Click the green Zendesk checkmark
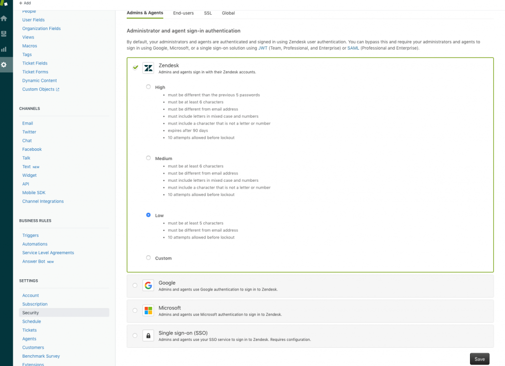The width and height of the screenshot is (505, 366). click(x=135, y=67)
